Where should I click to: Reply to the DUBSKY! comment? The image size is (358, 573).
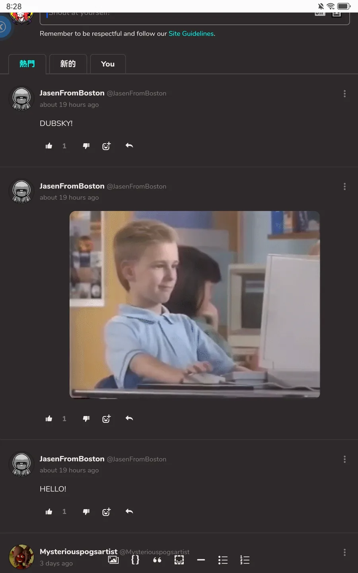(x=129, y=146)
